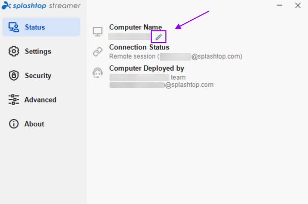
Task: Click the Splashtop logo icon
Action: click(x=6, y=5)
